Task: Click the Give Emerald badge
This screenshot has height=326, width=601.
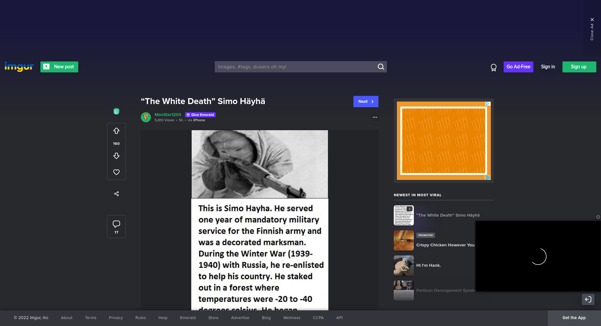Action: click(200, 115)
